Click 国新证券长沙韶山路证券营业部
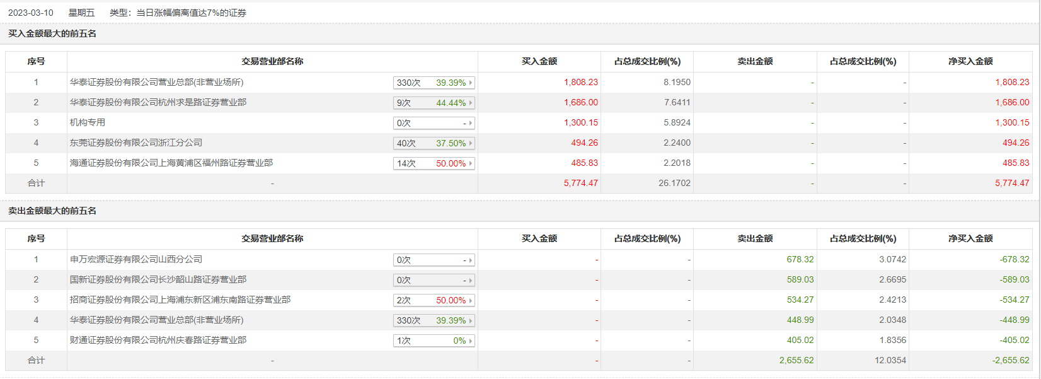 pyautogui.click(x=158, y=279)
